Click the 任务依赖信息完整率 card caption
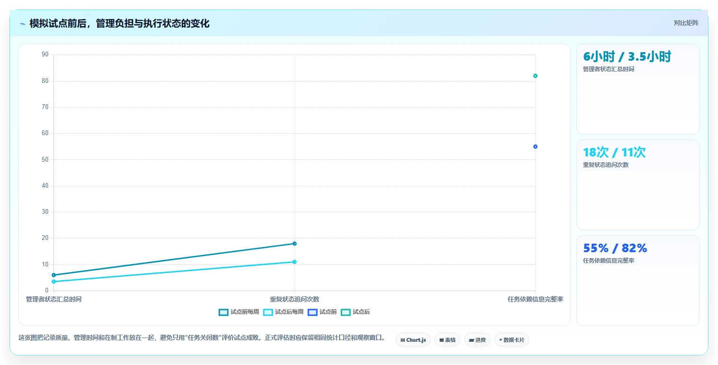This screenshot has height=365, width=718. tap(608, 261)
